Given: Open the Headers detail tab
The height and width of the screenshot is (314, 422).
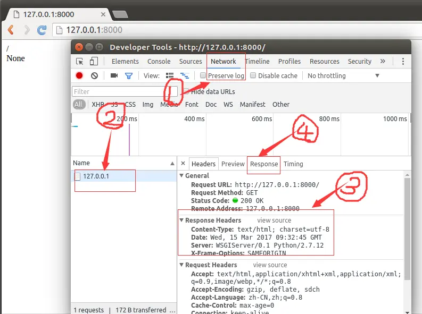Looking at the screenshot, I should pos(203,164).
